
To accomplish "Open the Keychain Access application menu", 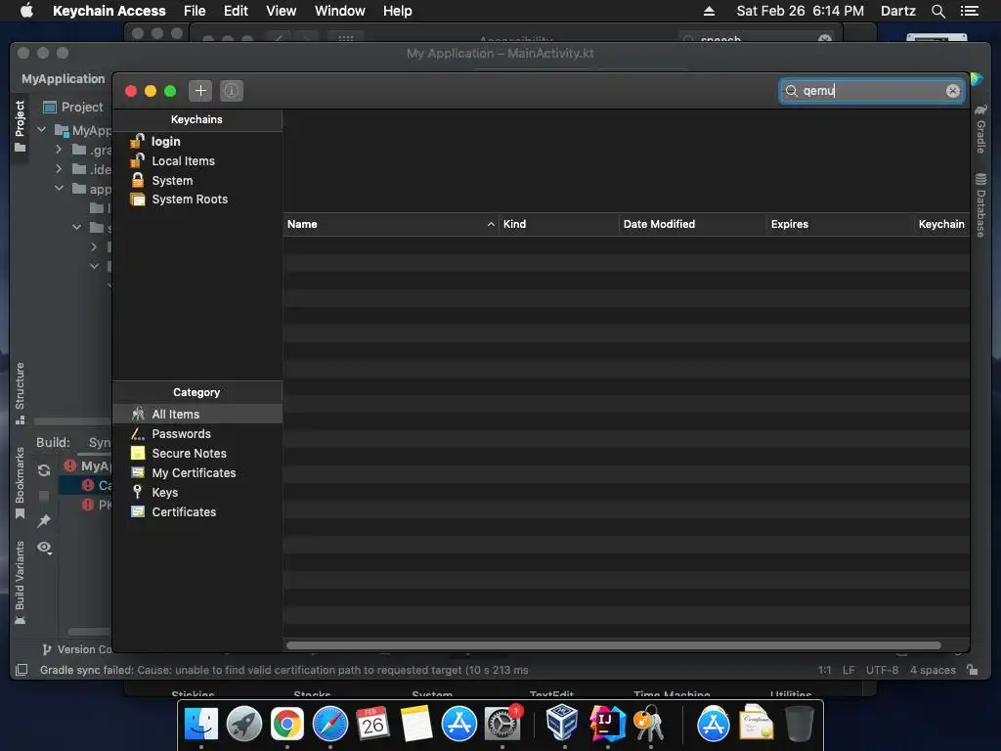I will [109, 11].
